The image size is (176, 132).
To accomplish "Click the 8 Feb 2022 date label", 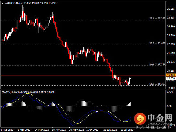I will [x=7, y=130].
